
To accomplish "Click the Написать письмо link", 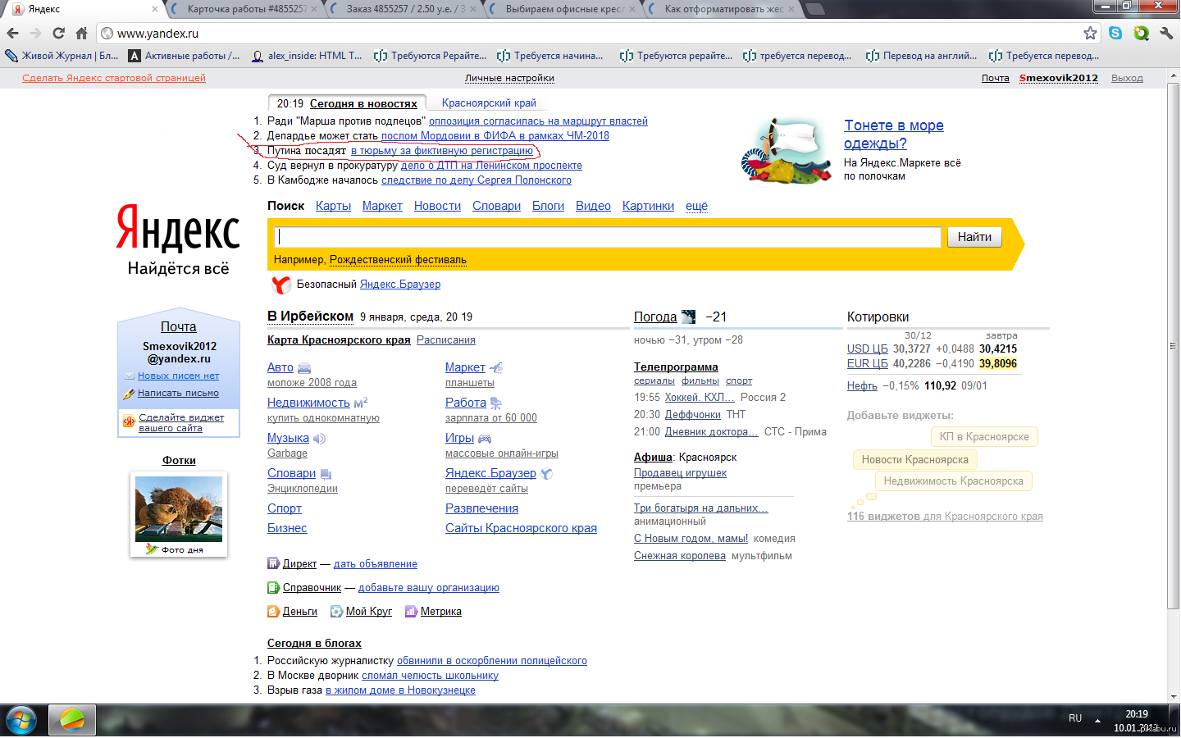I will tap(178, 393).
